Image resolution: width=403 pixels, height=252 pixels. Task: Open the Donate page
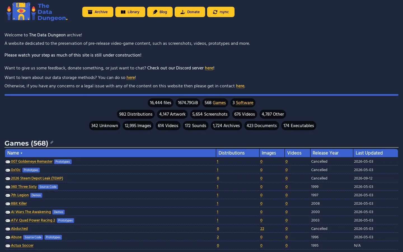pyautogui.click(x=190, y=12)
